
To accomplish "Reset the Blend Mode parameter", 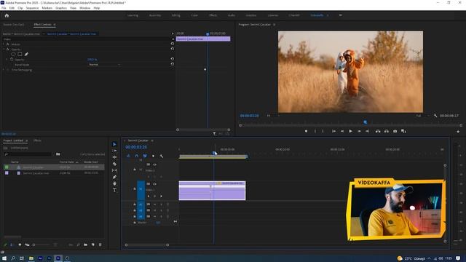I will point(173,64).
